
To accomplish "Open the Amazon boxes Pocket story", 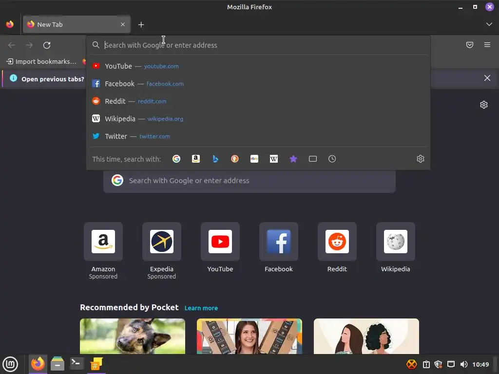I will tap(249, 336).
